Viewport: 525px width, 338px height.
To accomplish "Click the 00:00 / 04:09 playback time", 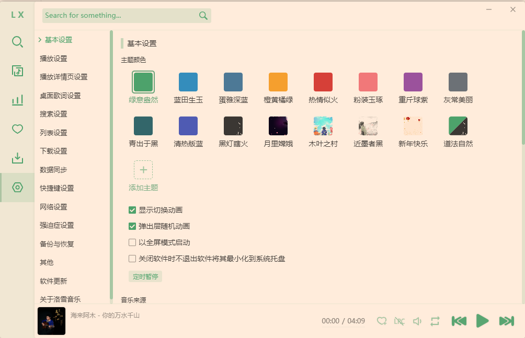I will click(x=343, y=321).
